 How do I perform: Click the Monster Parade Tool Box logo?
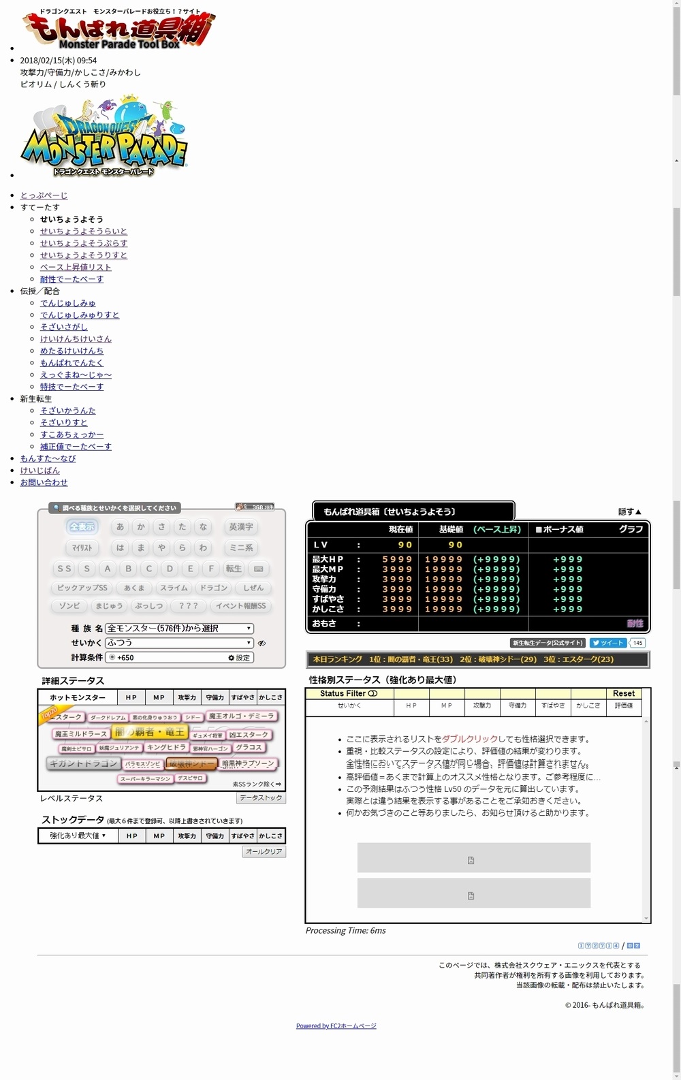(x=119, y=31)
